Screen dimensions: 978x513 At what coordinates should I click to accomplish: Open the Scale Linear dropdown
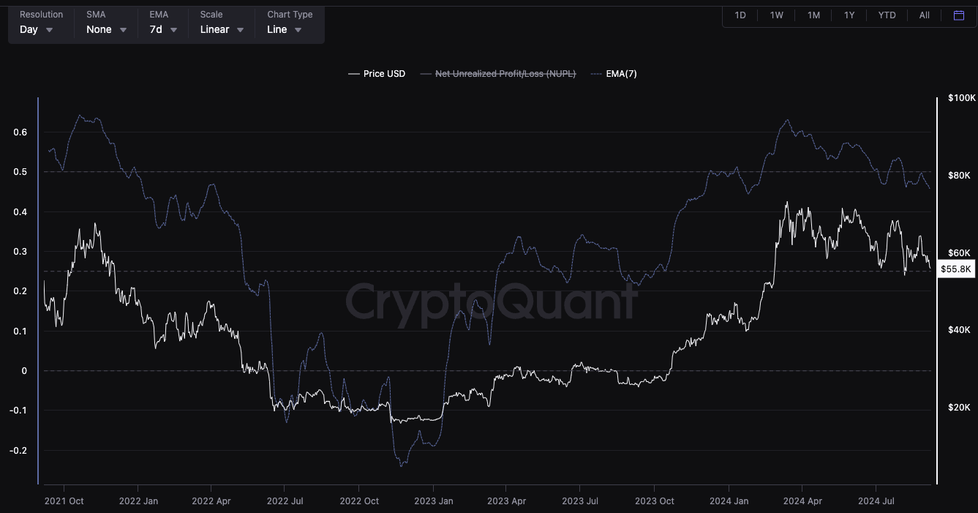point(222,29)
